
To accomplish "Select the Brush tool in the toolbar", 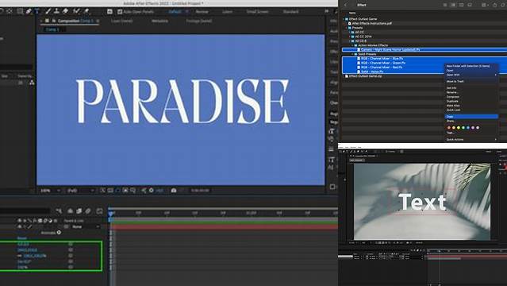I will coord(48,11).
